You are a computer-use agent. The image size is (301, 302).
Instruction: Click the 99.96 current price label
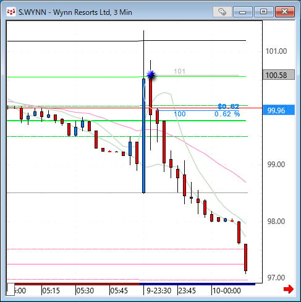pos(279,110)
